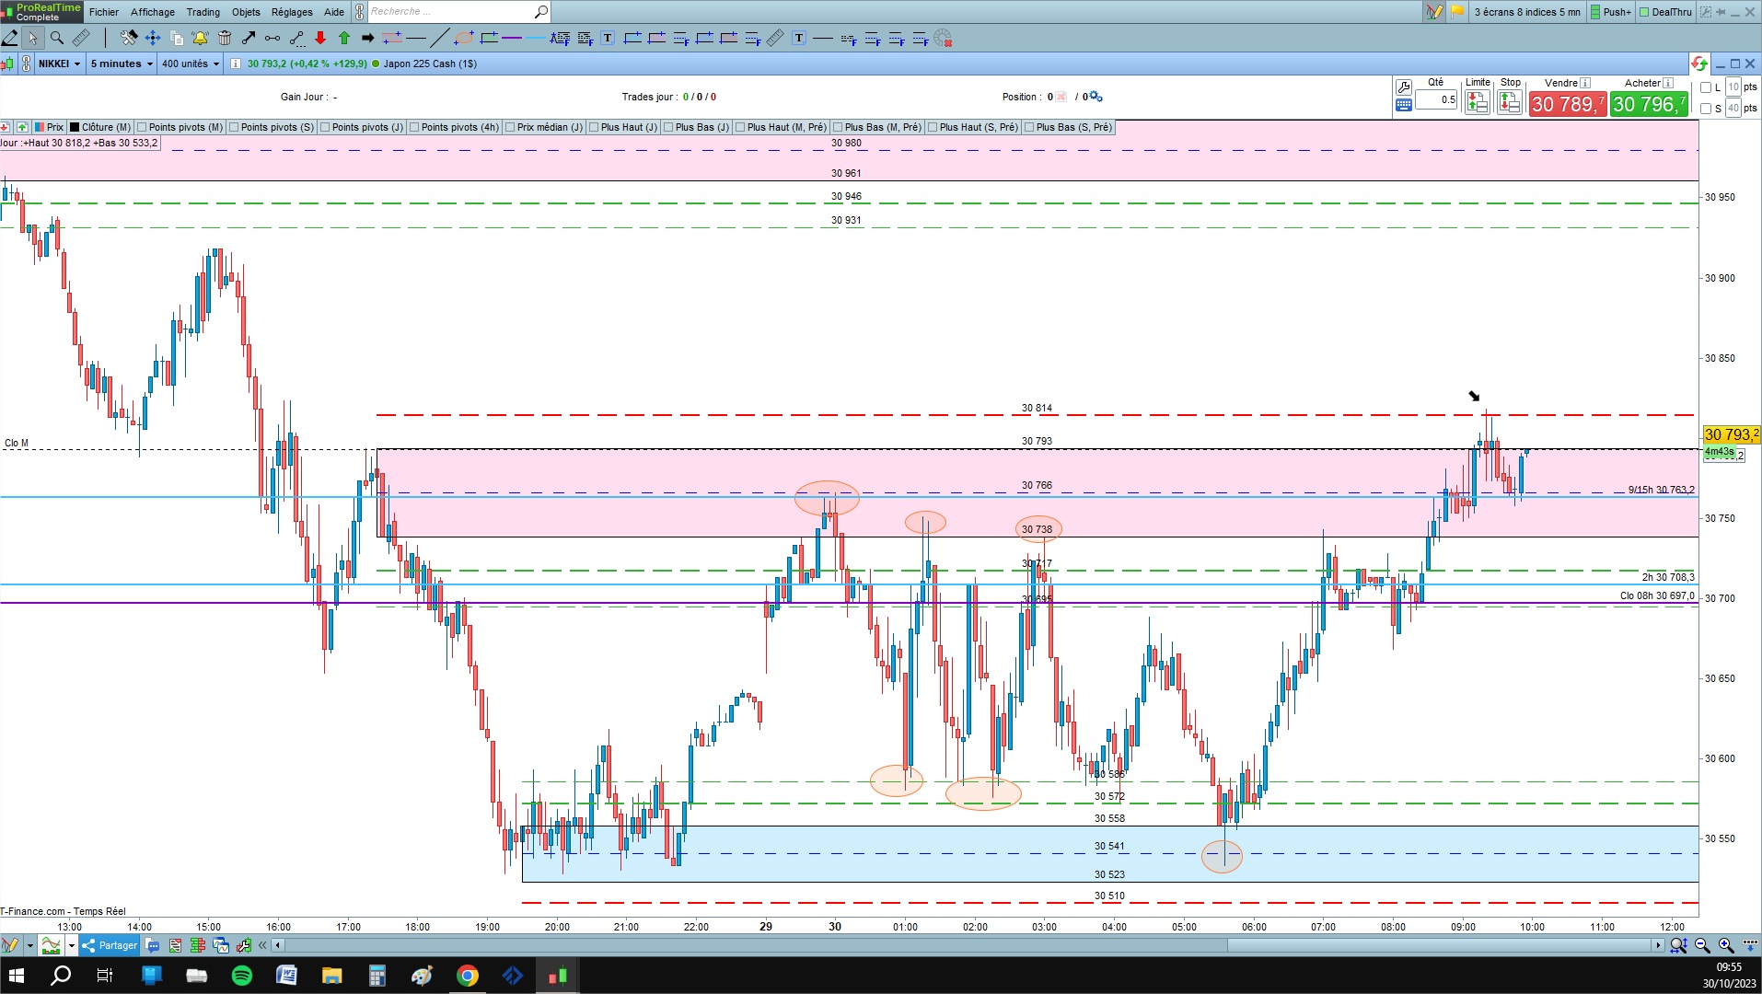Expand the 400 unités dropdown

[x=191, y=64]
